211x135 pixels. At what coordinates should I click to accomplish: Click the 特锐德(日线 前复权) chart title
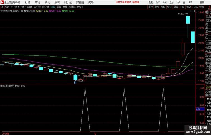10,11
